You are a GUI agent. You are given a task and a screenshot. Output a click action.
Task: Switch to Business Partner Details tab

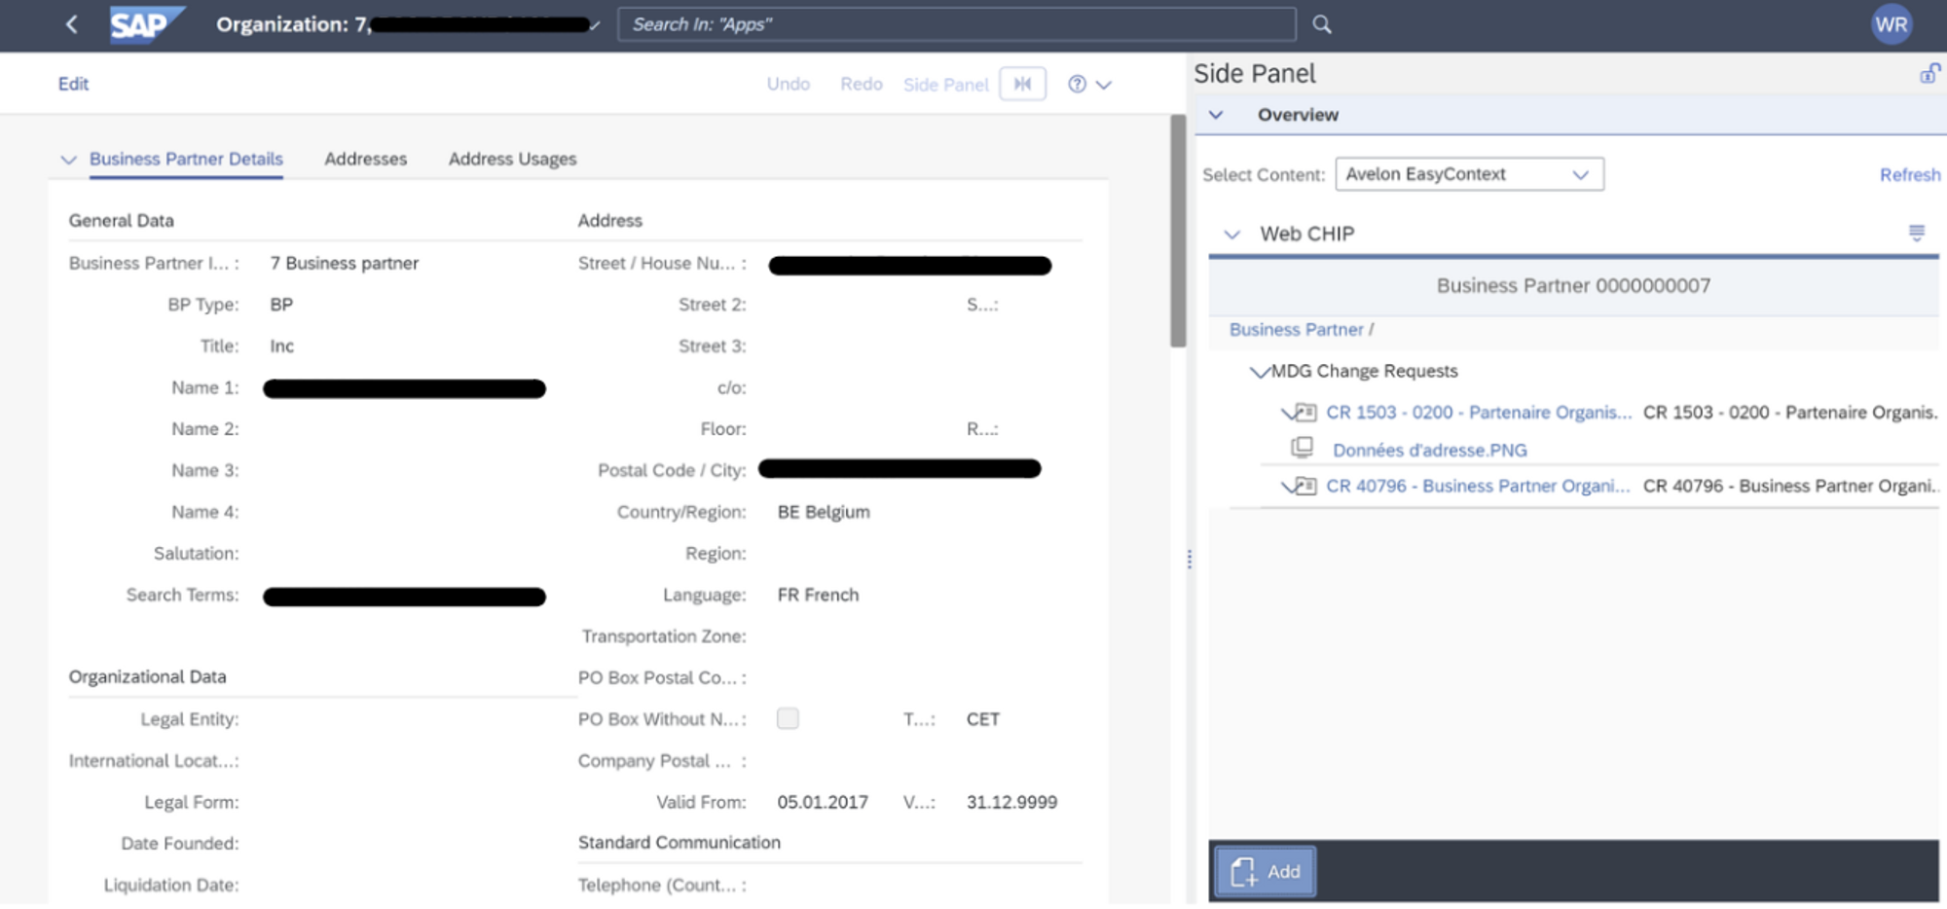tap(186, 159)
